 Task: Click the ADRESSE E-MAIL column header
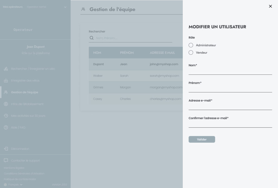click(x=162, y=53)
